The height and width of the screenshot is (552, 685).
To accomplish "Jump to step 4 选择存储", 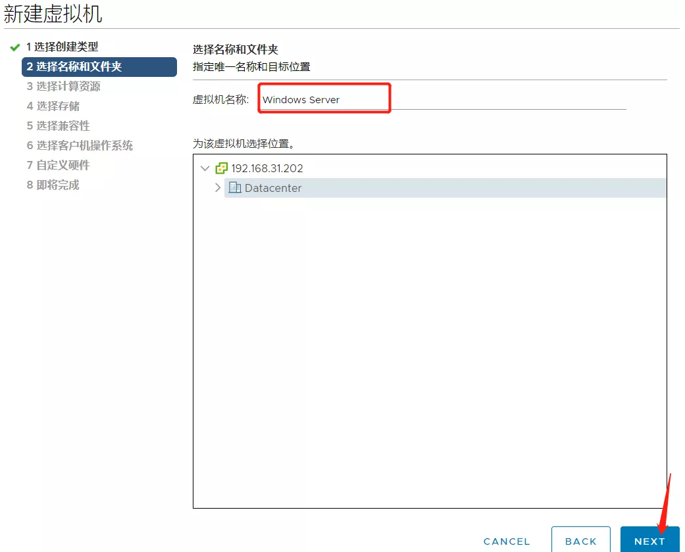I will [53, 106].
